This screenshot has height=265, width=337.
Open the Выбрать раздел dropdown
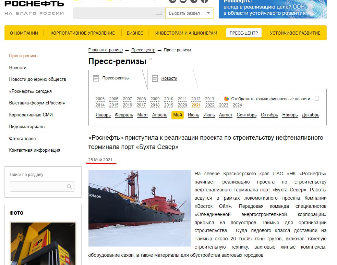pyautogui.click(x=189, y=13)
